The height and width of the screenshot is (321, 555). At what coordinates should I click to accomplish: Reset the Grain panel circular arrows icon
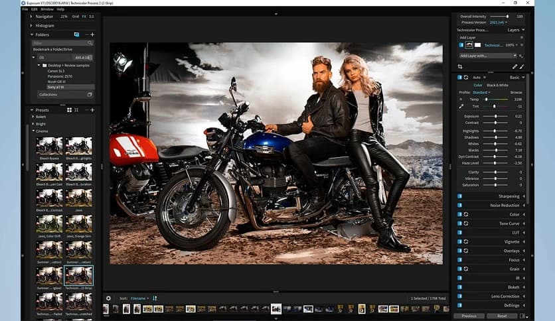(466, 269)
